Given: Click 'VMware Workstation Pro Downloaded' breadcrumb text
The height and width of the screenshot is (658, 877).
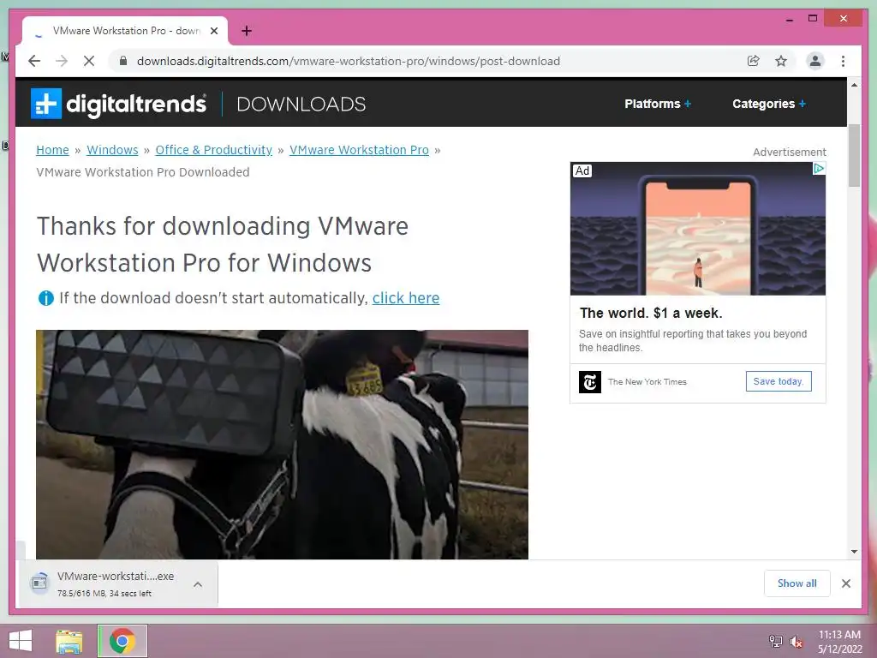Looking at the screenshot, I should tap(143, 172).
